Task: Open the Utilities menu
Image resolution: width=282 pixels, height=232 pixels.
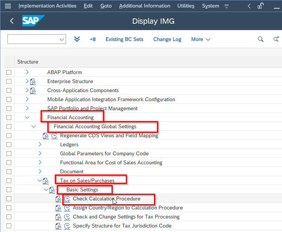Action: click(186, 6)
